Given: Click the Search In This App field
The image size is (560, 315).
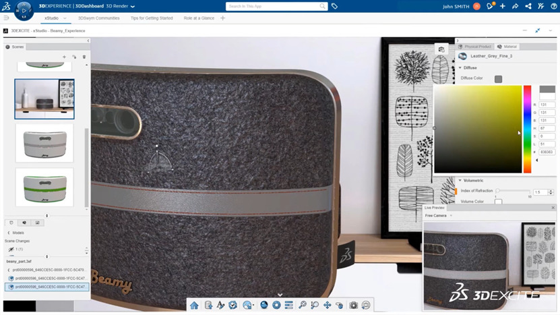Looking at the screenshot, I should click(x=277, y=6).
